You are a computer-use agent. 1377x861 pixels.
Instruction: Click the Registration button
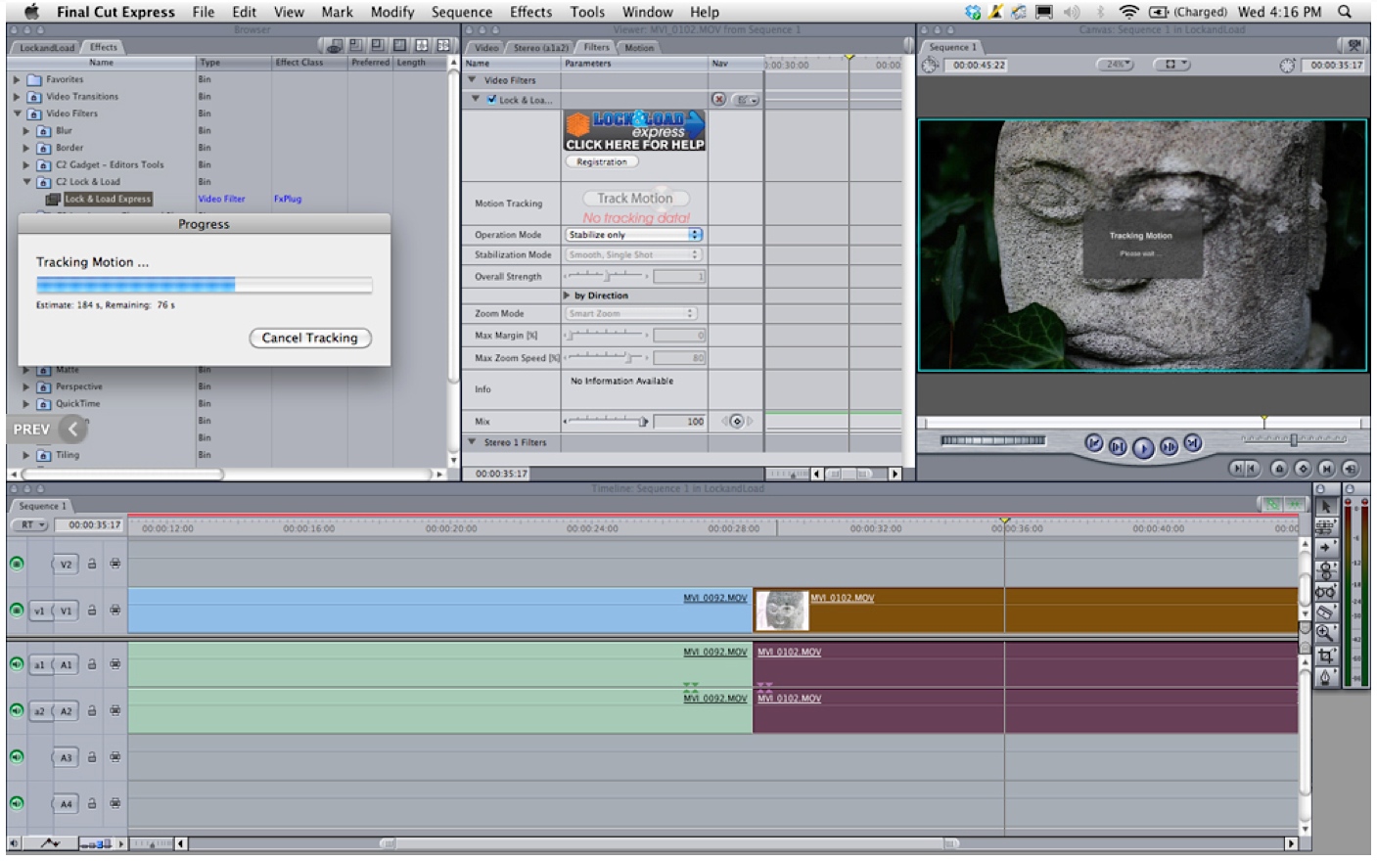[602, 161]
